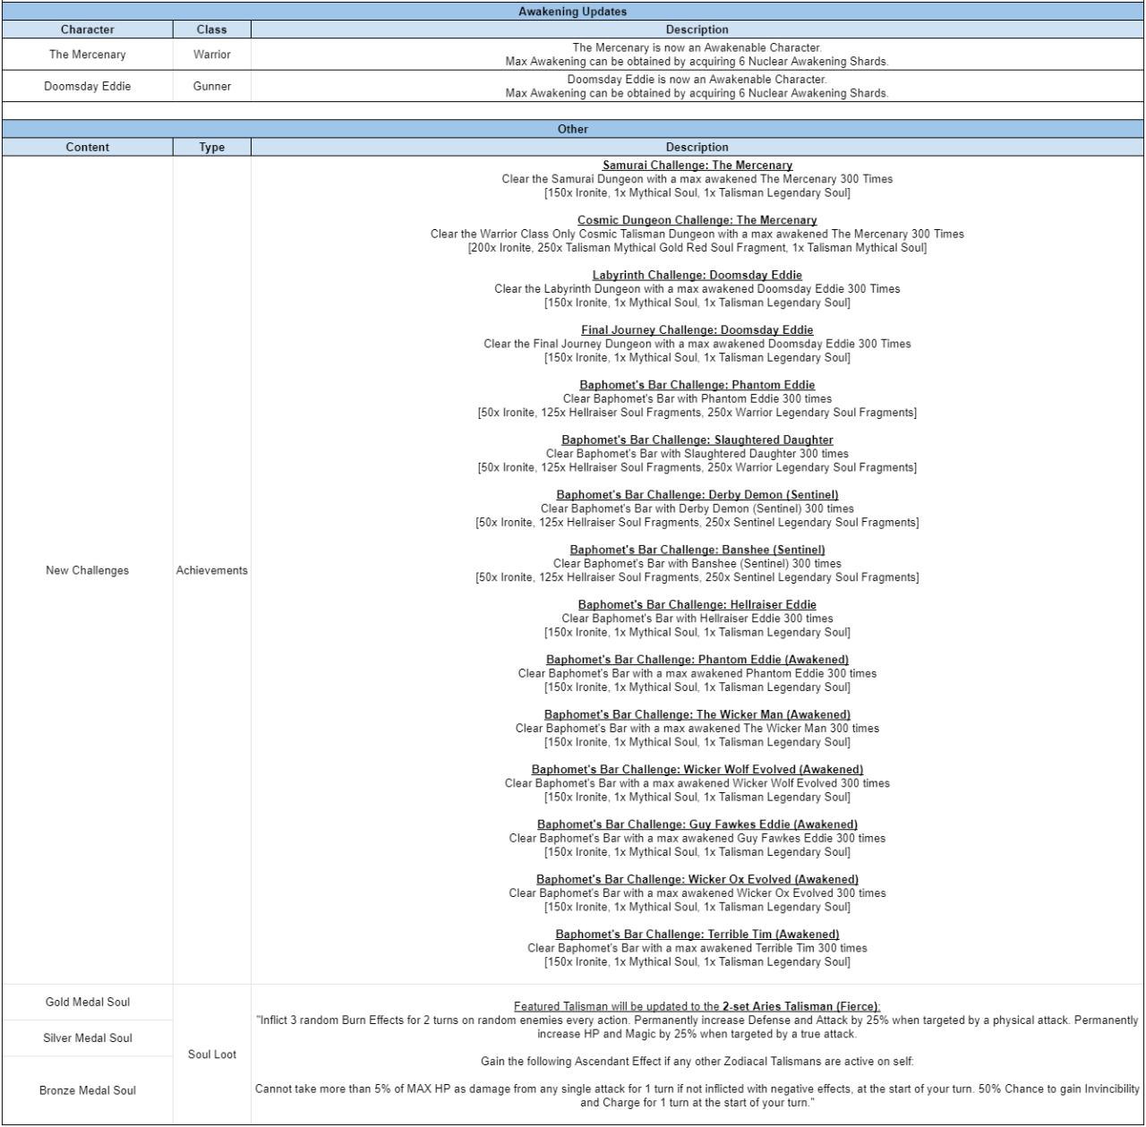Screen dimensions: 1146x1127
Task: Click the Warrior class cell
Action: pyautogui.click(x=211, y=55)
